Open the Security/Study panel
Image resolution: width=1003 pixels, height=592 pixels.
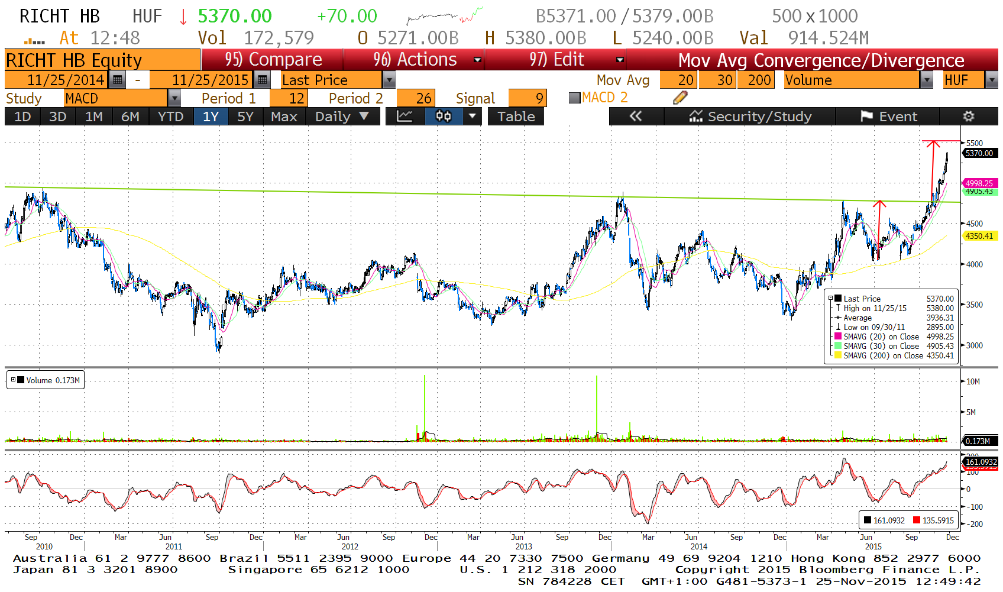coord(750,117)
